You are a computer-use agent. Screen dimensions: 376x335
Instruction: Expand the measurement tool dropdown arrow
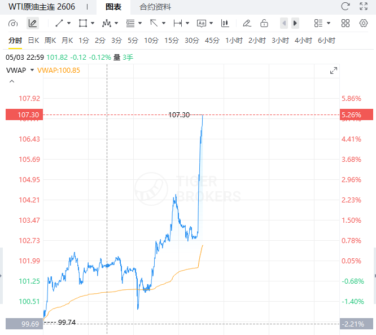[x=187, y=23]
